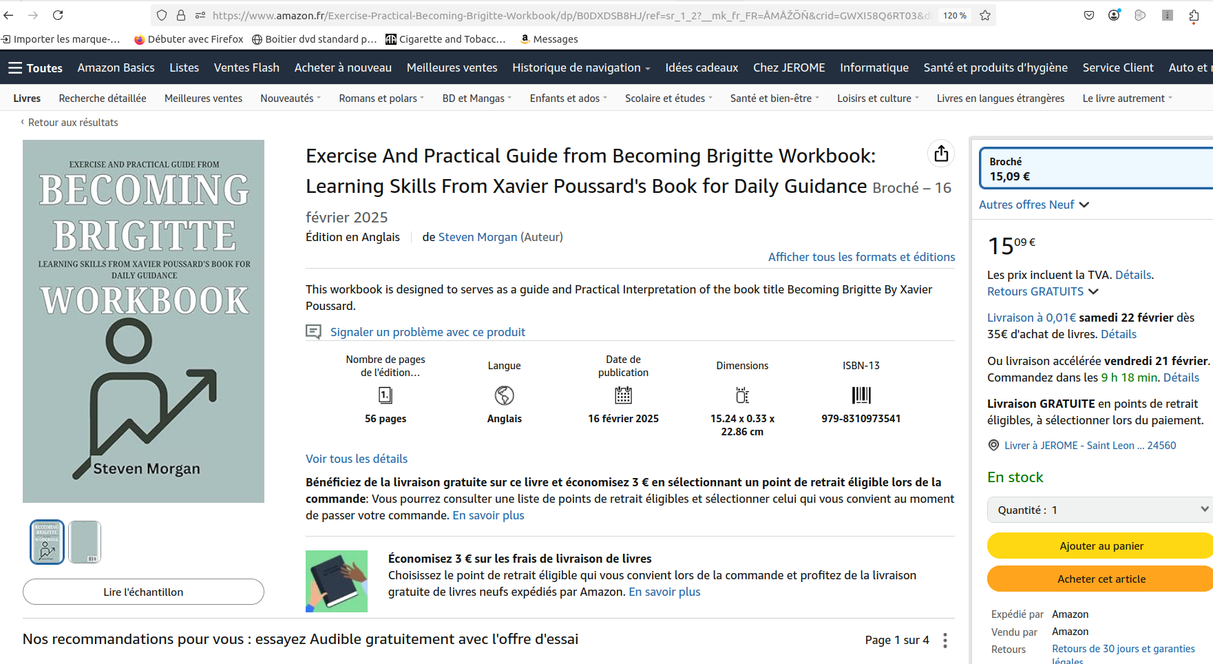Click the Lire l'échantillon button
The height and width of the screenshot is (664, 1213).
(x=143, y=592)
